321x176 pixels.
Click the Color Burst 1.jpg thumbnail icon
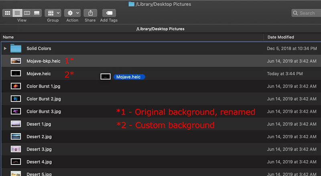click(x=16, y=86)
